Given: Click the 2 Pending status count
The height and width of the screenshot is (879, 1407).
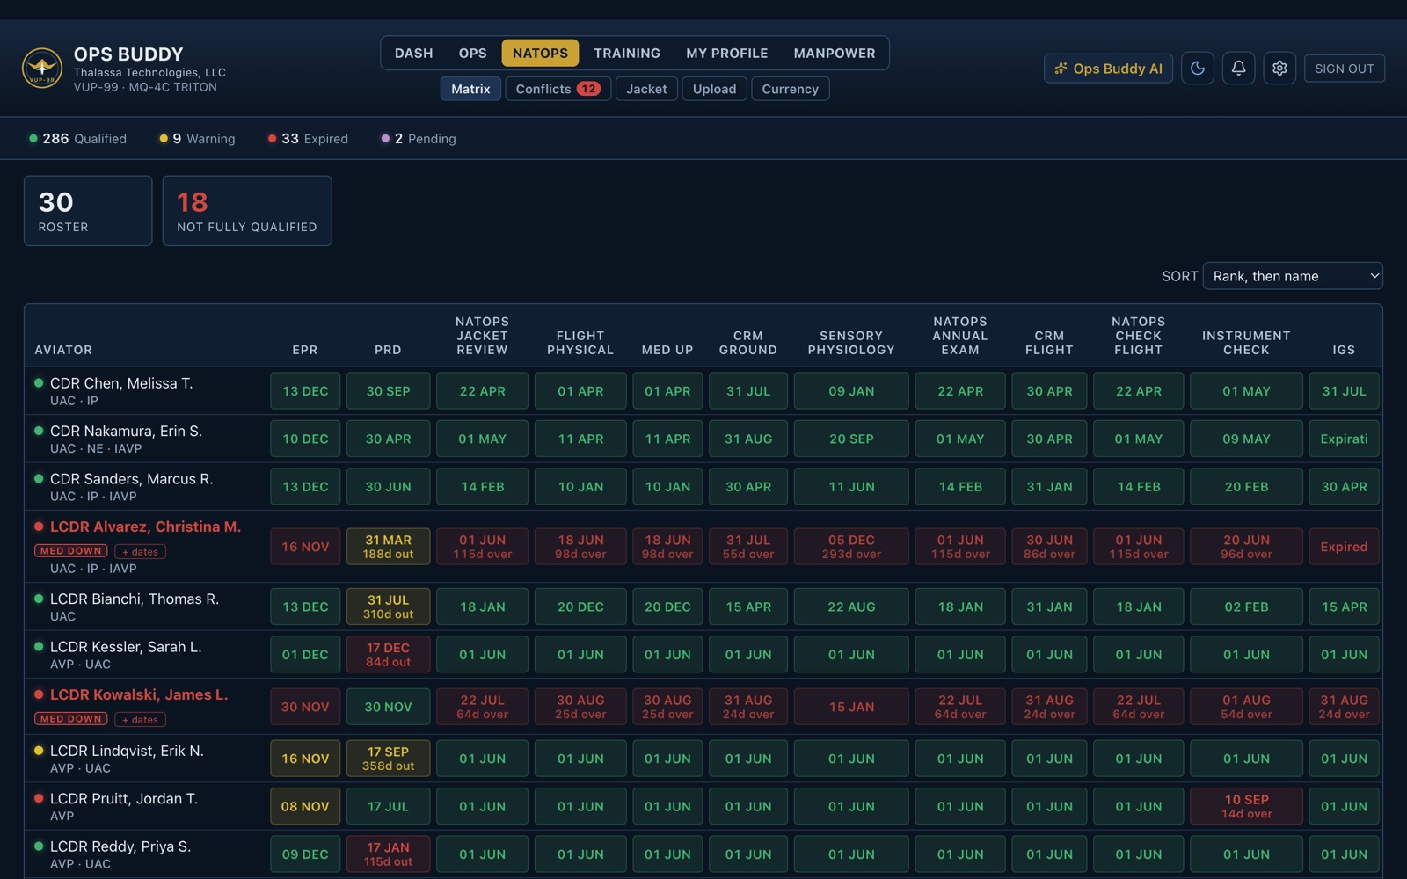Looking at the screenshot, I should [419, 139].
